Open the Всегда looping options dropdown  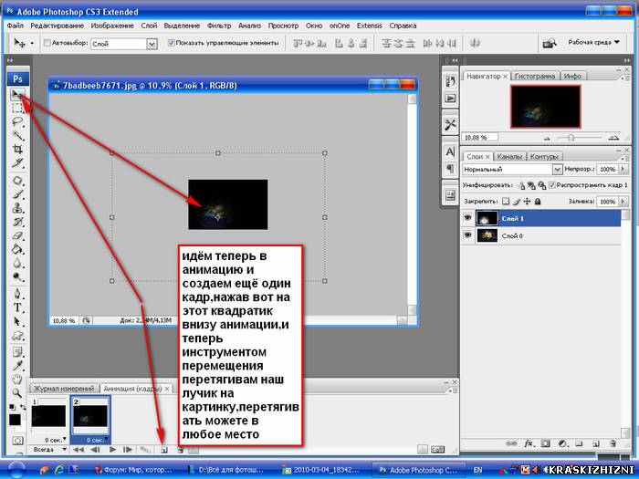click(x=49, y=450)
